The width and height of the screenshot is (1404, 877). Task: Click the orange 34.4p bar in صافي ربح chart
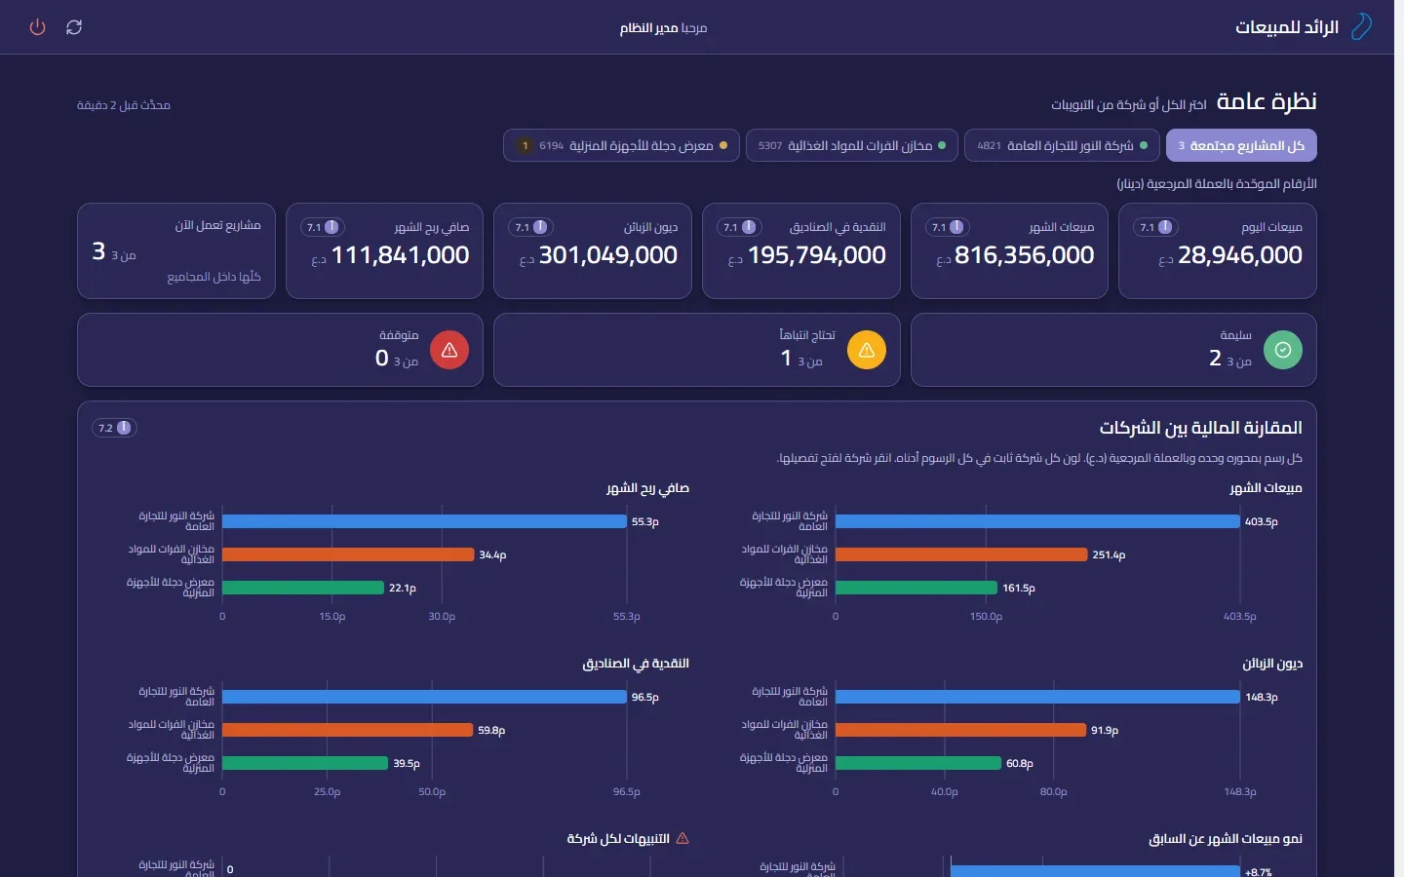tap(348, 554)
